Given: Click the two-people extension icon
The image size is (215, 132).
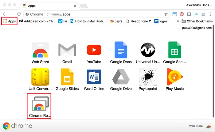Looking at the screenshot, I should pos(203,14).
